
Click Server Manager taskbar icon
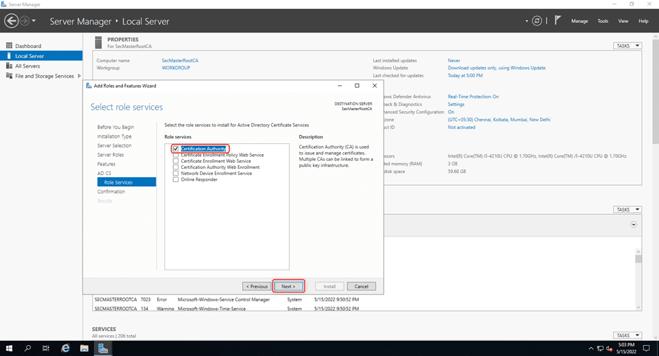[103, 349]
